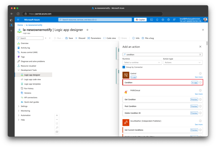
Task: Click See more for the Control connector
Action: point(199,77)
